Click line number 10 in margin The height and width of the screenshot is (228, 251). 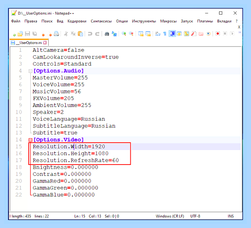pyautogui.click(x=19, y=112)
